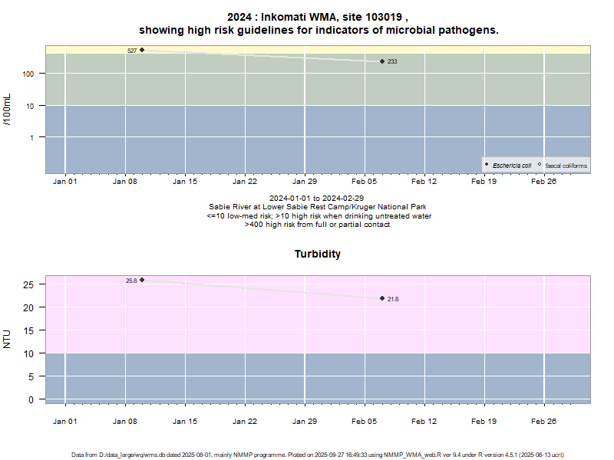Screen dimensions: 614x460
Task: Click the 'Feb 26' tick below the Turbidity chart
Action: click(x=544, y=421)
